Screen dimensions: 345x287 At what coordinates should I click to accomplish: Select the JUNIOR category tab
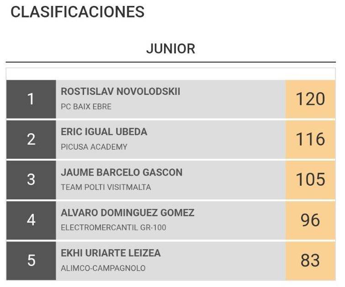click(x=170, y=48)
